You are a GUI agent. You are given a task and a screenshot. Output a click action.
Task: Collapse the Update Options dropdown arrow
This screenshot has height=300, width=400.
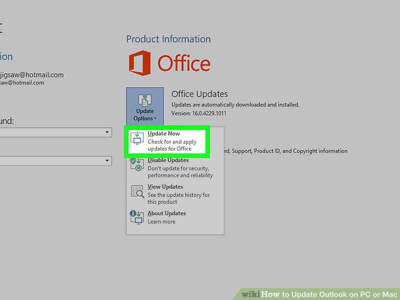point(155,118)
